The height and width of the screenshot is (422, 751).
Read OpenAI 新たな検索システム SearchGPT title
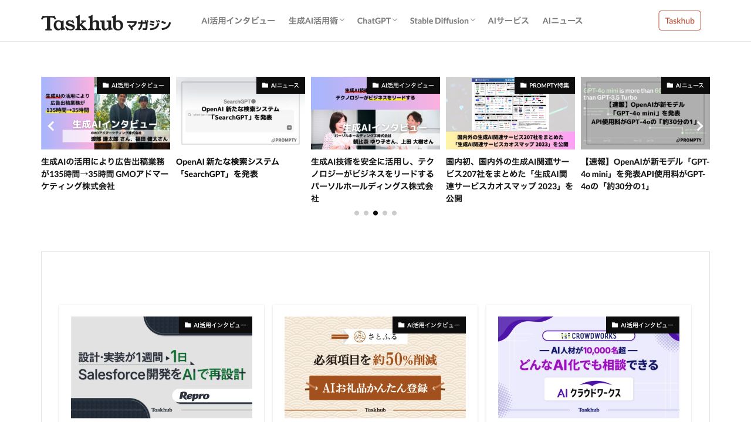228,168
